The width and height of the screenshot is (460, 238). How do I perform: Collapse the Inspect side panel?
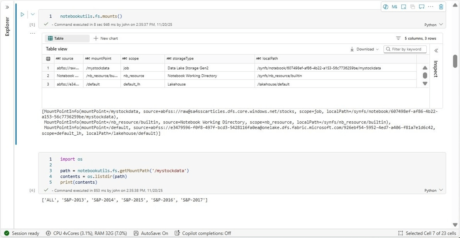tap(436, 51)
